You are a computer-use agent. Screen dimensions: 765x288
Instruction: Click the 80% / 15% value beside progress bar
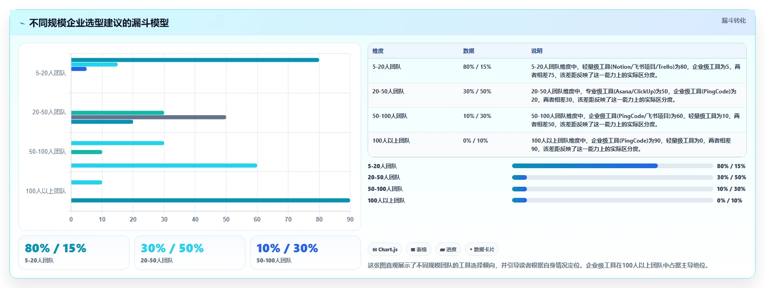pos(731,166)
